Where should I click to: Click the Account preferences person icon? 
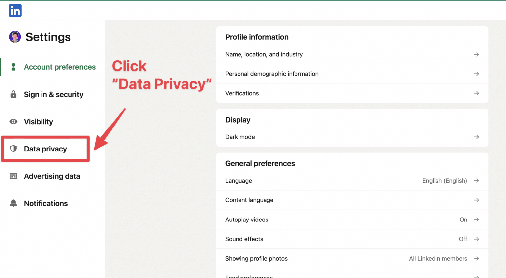click(x=14, y=67)
